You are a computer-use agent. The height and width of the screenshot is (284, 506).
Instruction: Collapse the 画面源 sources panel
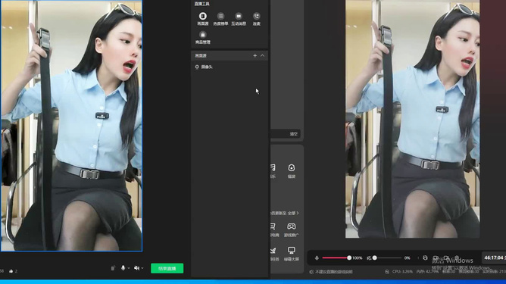click(x=262, y=55)
